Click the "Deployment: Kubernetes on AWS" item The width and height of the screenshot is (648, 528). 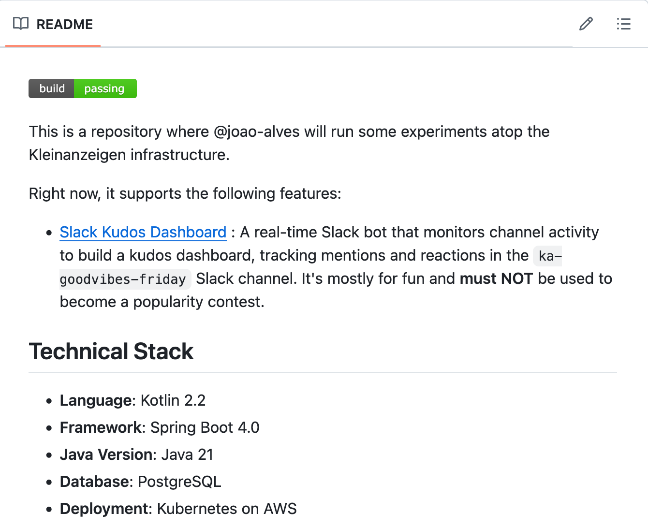pyautogui.click(x=178, y=509)
